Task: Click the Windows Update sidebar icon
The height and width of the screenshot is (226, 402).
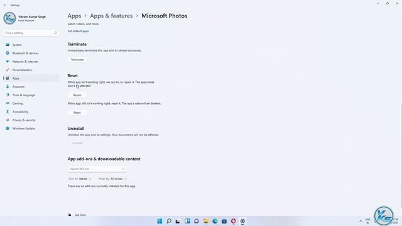Action: [x=8, y=128]
